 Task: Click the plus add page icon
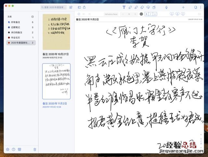click(x=183, y=7)
